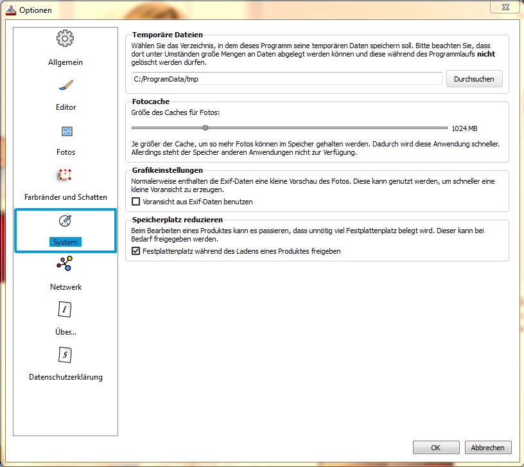Open the Datenschutzerklärung paragraph icon
The image size is (524, 467).
pos(65,355)
